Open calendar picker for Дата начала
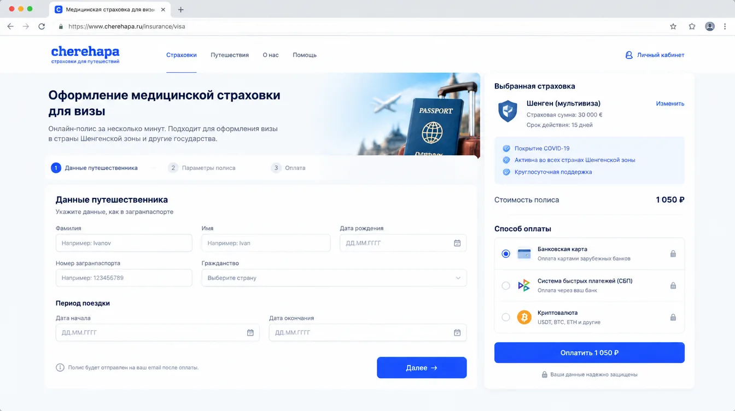 250,332
